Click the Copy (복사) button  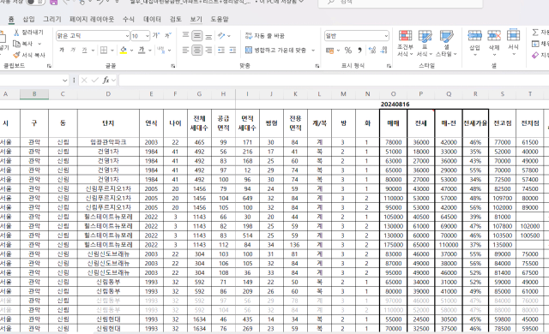pyautogui.click(x=23, y=44)
